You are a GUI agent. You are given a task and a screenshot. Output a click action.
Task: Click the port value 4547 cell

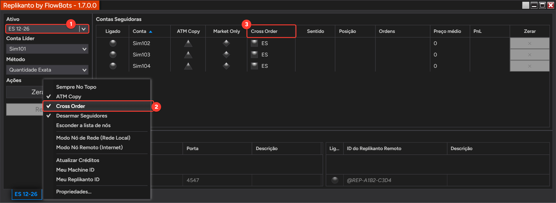click(217, 180)
